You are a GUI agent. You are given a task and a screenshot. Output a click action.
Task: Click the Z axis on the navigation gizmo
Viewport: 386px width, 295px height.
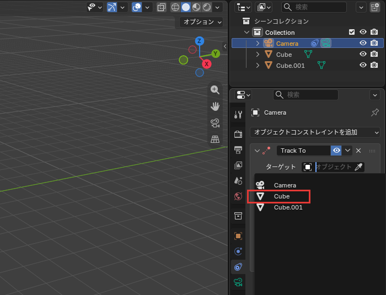pyautogui.click(x=200, y=41)
